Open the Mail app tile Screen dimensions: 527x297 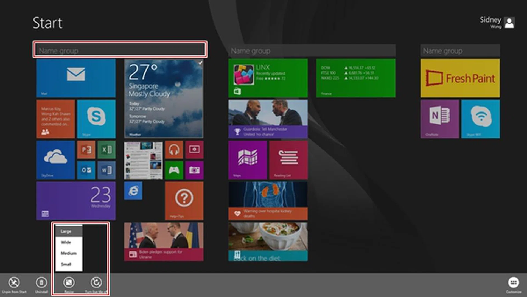point(76,78)
